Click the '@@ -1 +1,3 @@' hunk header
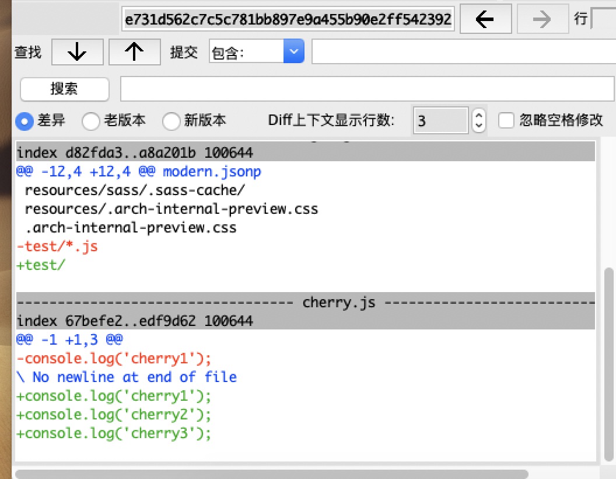 [69, 339]
